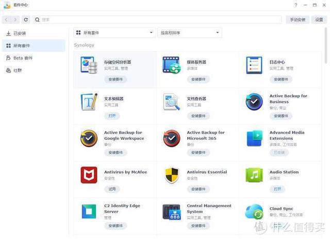330x239 pixels.
Task: Click the Document Viewer (文档查看器) package icon
Action: [172, 102]
